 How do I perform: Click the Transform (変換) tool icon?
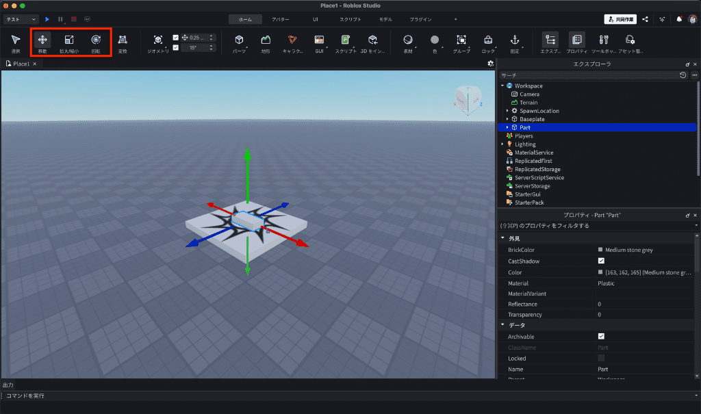coord(123,41)
